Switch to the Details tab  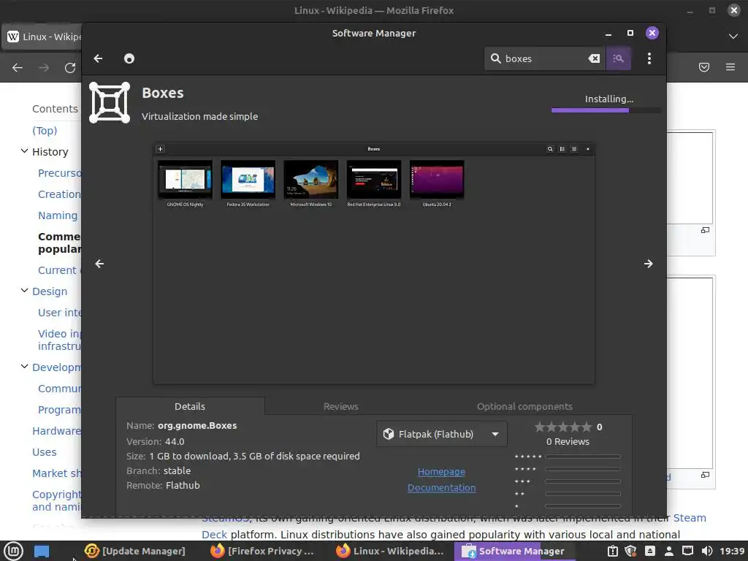pos(190,406)
